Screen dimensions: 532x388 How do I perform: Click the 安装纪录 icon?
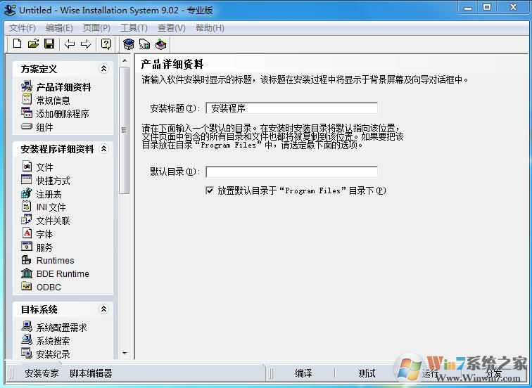[x=27, y=353]
